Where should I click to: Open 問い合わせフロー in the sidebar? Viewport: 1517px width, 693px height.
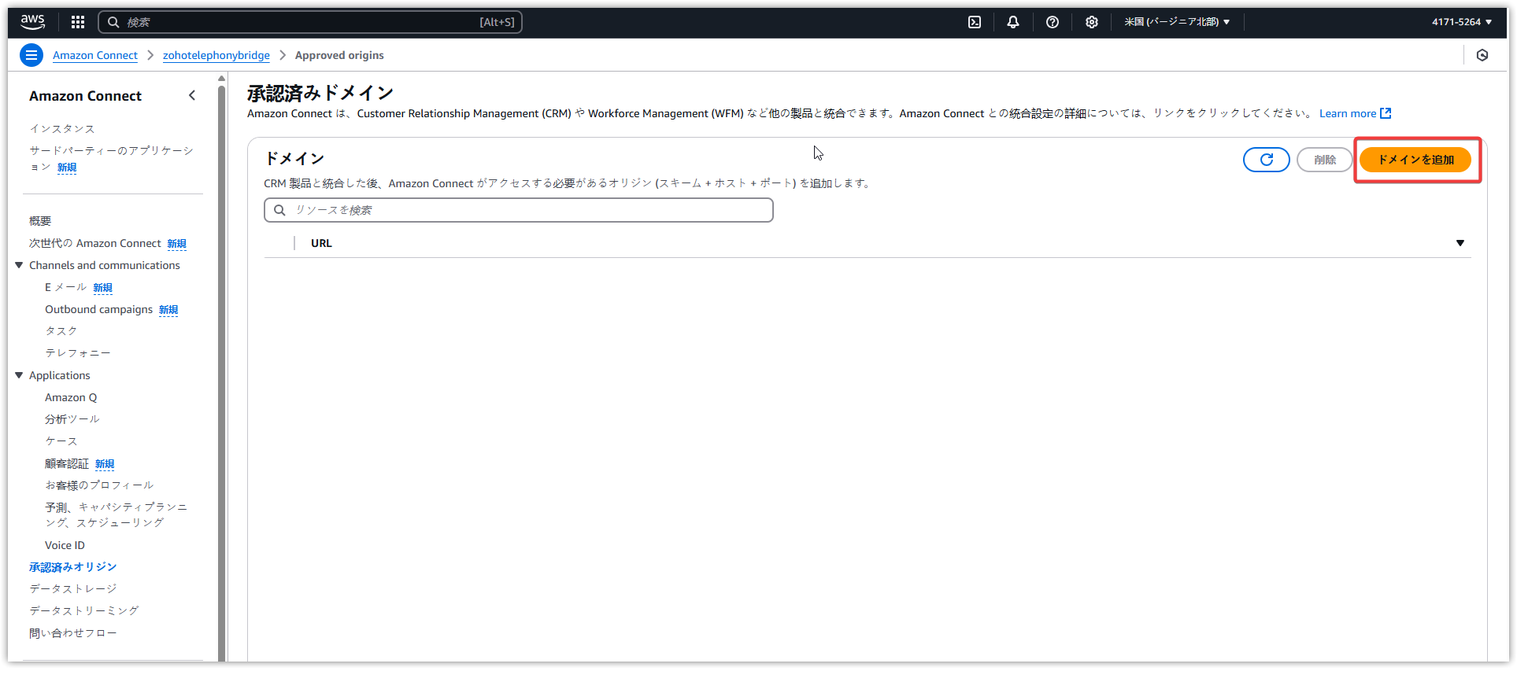pos(73,632)
